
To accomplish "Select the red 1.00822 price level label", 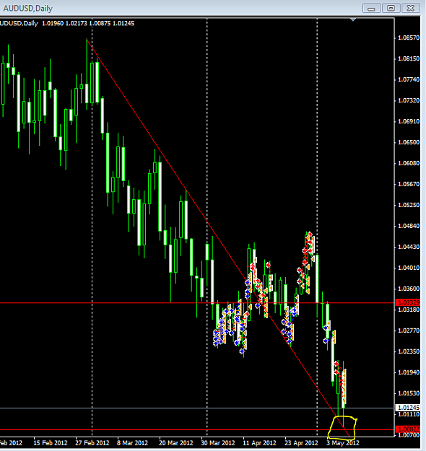I will 408,429.
